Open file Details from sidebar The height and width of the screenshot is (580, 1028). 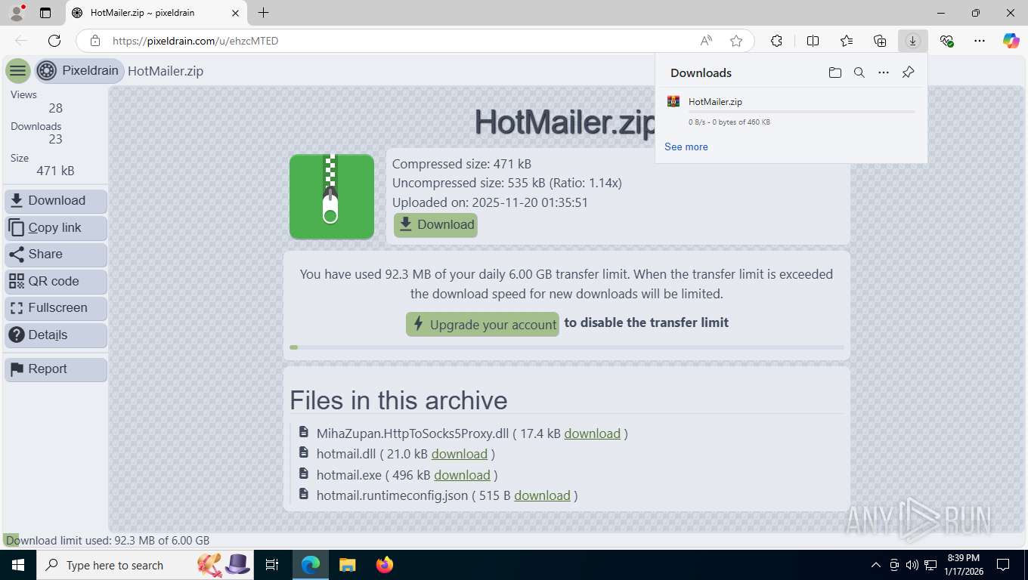(56, 335)
